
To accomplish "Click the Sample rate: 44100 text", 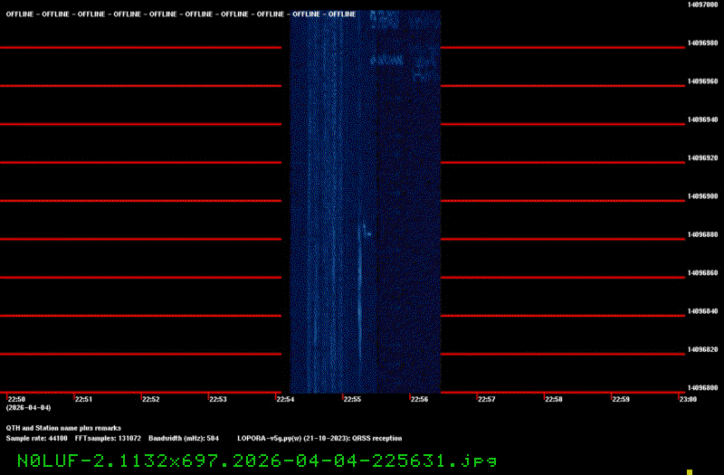I will pos(37,438).
